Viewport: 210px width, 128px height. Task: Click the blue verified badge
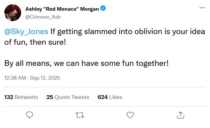pyautogui.click(x=103, y=9)
